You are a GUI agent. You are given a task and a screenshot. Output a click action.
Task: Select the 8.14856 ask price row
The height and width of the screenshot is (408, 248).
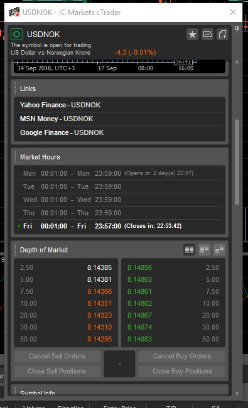point(173,267)
